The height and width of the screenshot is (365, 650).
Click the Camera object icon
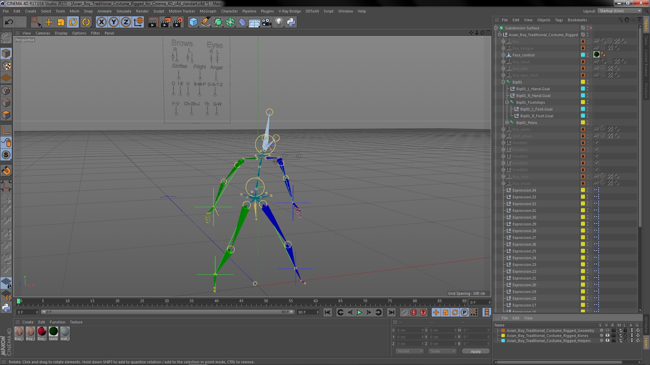click(266, 22)
